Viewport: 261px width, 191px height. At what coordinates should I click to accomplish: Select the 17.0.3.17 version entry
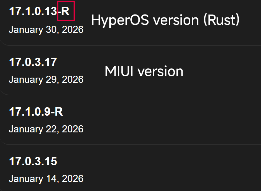click(32, 62)
